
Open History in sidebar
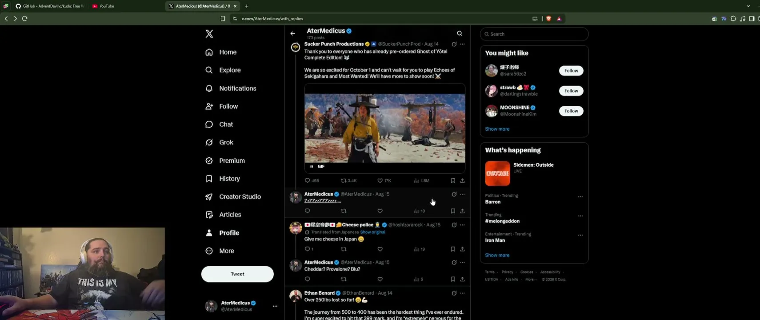click(x=223, y=179)
